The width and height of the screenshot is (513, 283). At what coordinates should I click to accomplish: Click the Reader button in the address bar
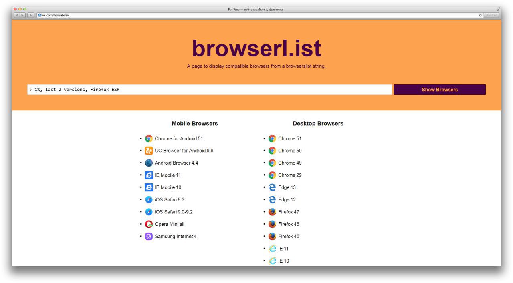coord(491,15)
